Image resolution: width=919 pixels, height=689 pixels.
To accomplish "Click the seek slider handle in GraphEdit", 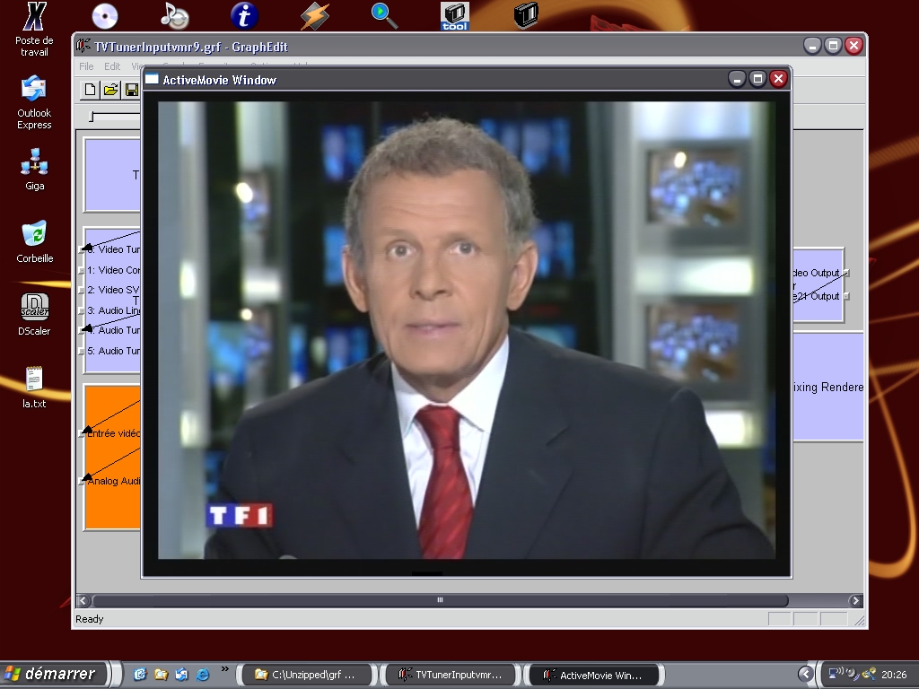I will point(92,118).
